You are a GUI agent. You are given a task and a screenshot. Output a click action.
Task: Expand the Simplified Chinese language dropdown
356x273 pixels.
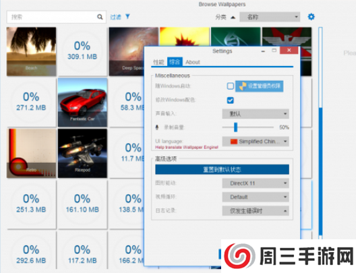[256, 142]
